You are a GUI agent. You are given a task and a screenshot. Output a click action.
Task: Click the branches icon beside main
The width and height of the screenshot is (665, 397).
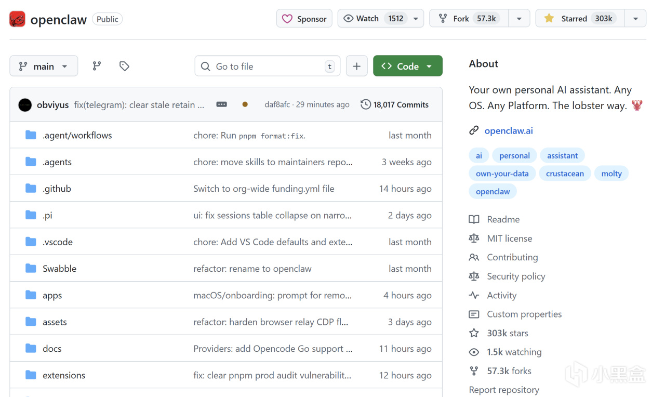click(x=97, y=66)
